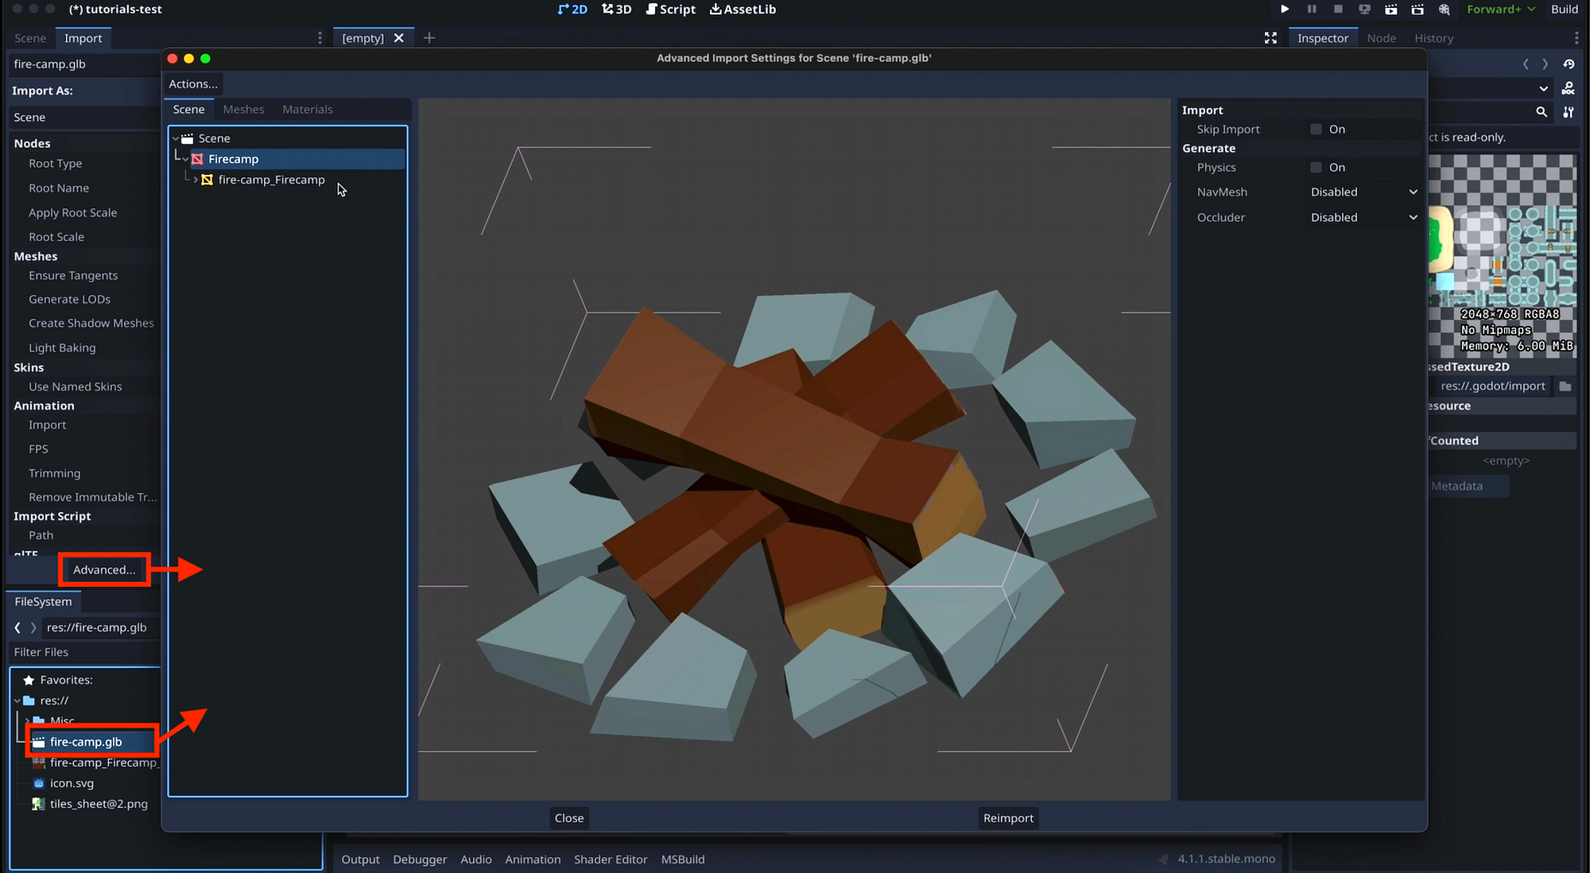The height and width of the screenshot is (873, 1590).
Task: Switch to the Materials tab
Action: 308,109
